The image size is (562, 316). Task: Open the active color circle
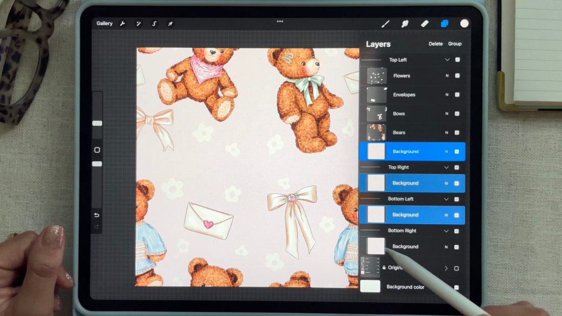click(464, 23)
